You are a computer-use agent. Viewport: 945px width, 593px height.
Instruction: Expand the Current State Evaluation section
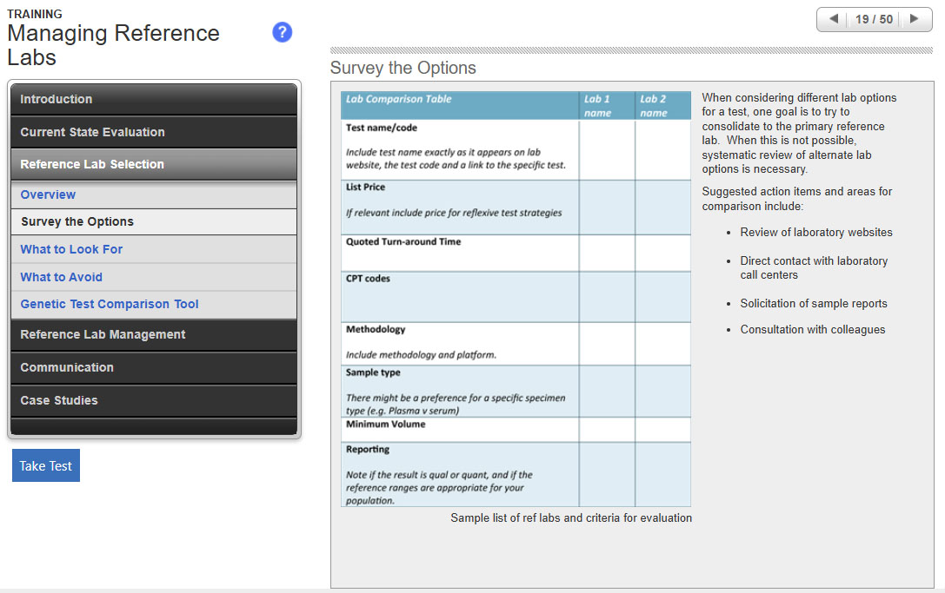(x=154, y=132)
